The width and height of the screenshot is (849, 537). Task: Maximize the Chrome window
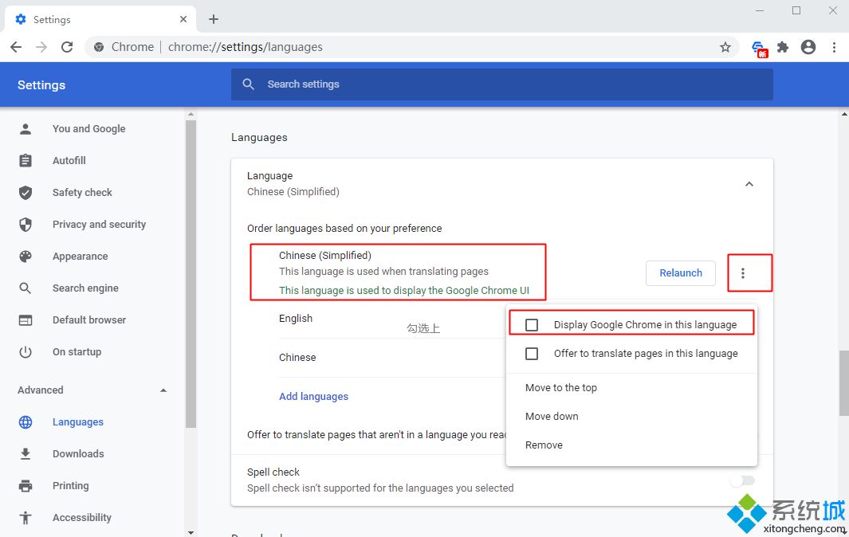tap(796, 11)
